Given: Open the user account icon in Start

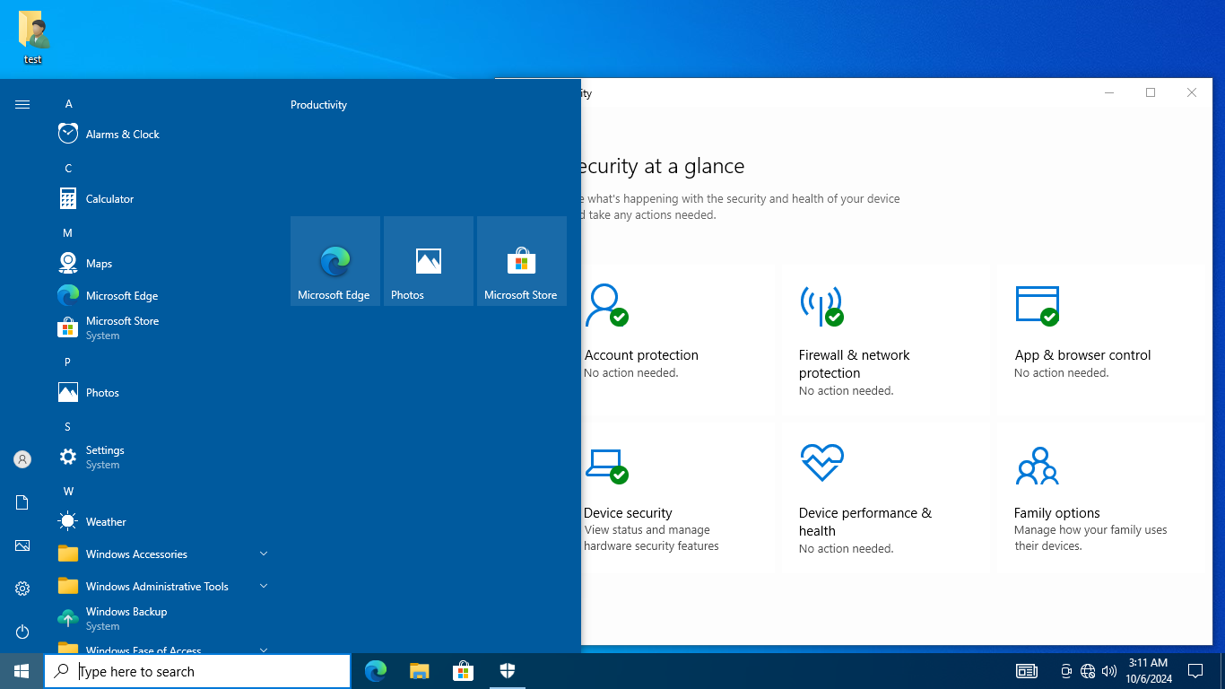Looking at the screenshot, I should pos(22,459).
